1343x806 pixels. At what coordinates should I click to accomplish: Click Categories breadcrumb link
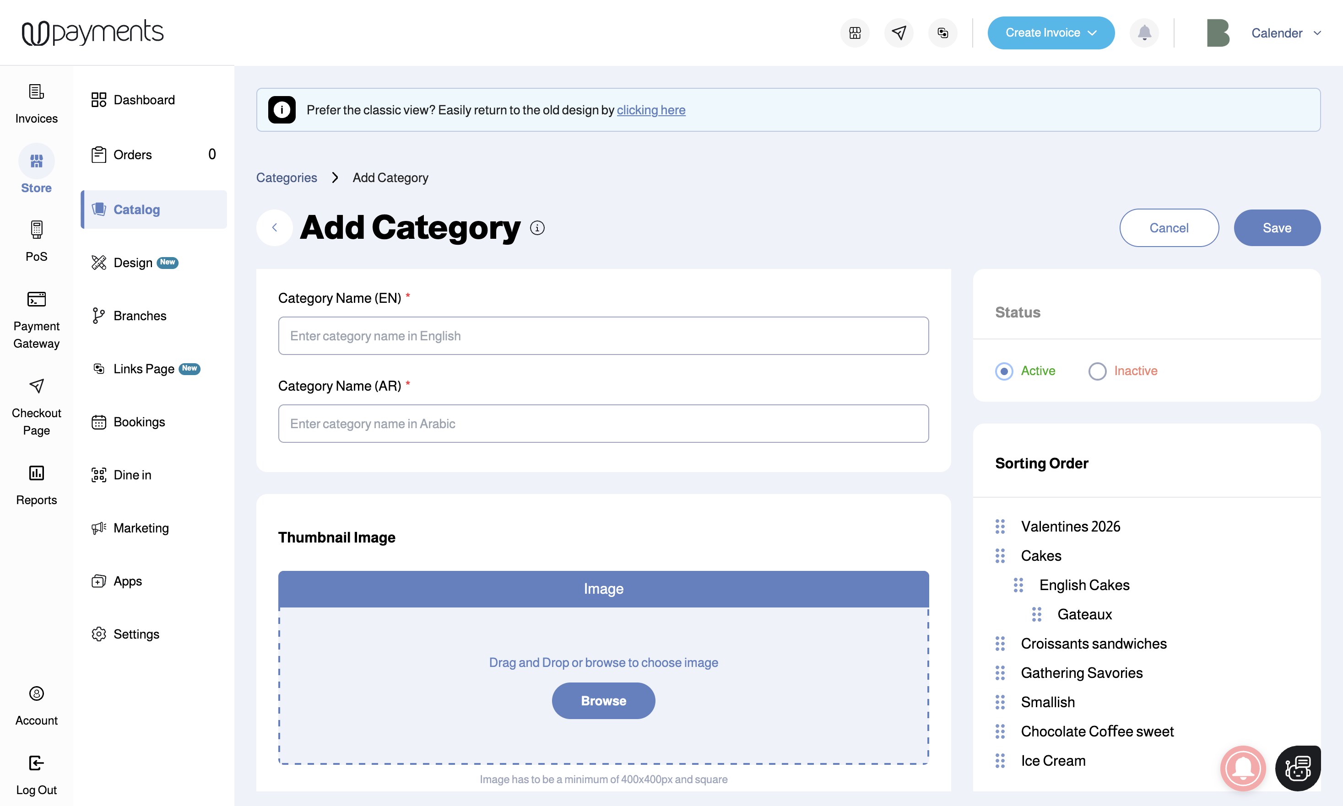(287, 177)
